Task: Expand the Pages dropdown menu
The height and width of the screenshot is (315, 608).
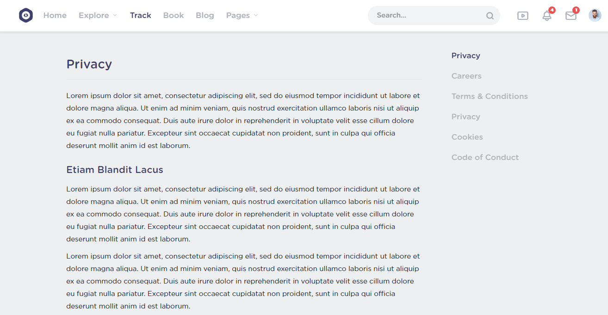Action: (x=242, y=15)
